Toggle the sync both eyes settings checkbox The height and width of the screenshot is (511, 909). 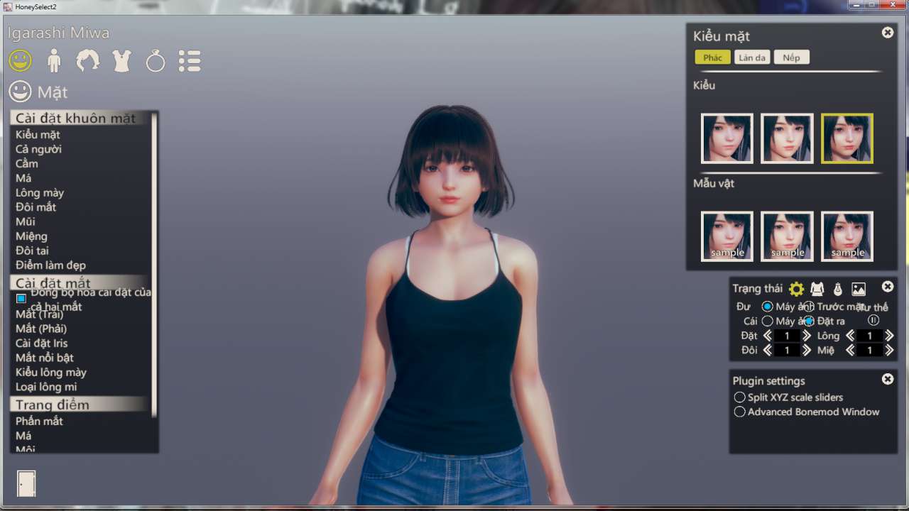(21, 299)
